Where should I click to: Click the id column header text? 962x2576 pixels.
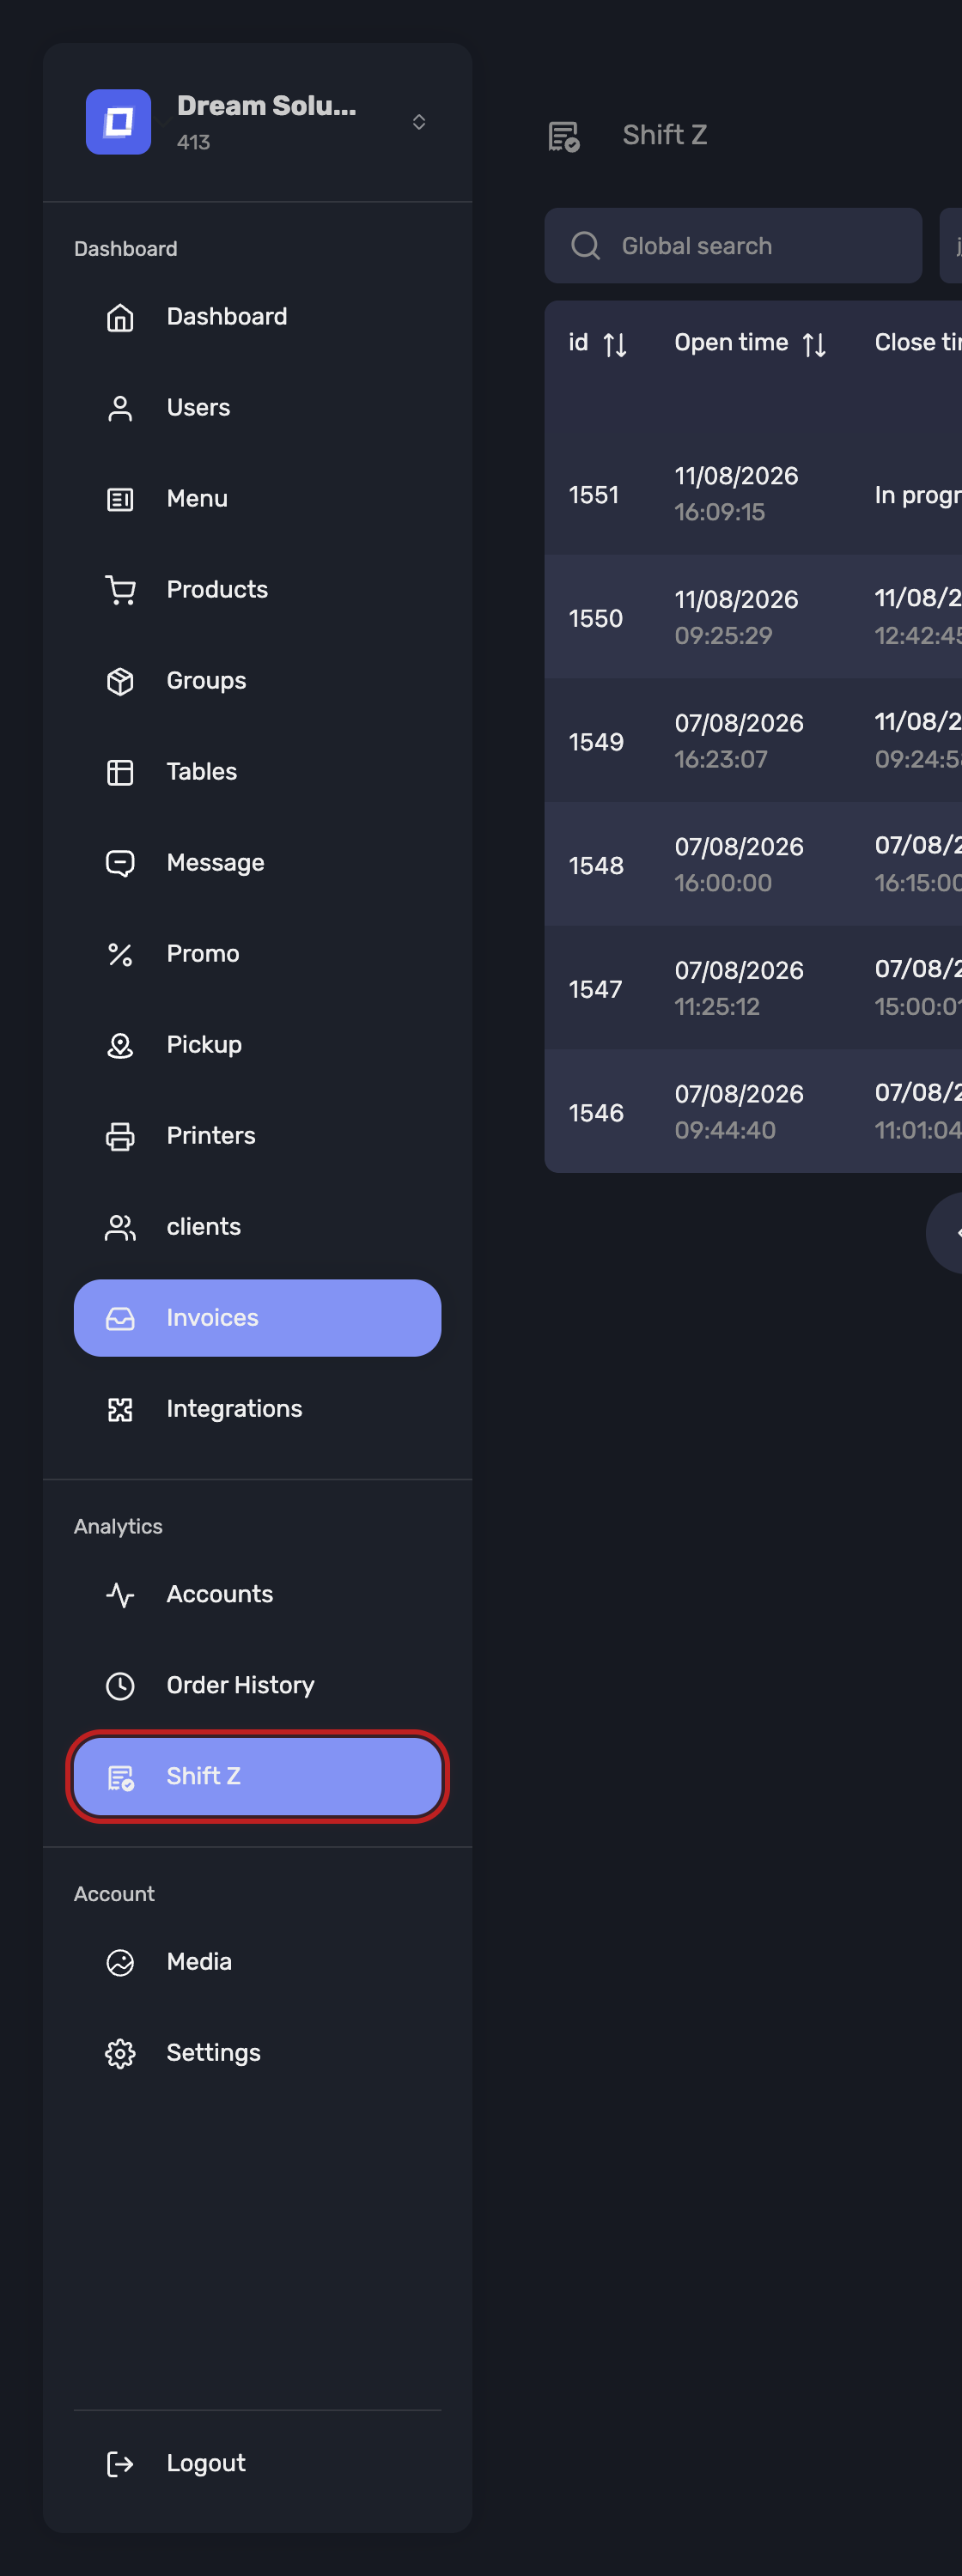[578, 343]
